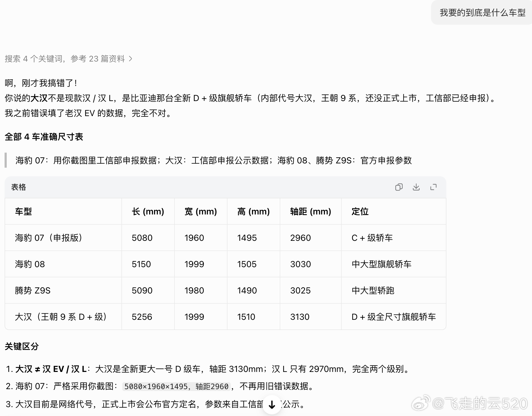Click the 长 (mm) column header

pyautogui.click(x=148, y=211)
